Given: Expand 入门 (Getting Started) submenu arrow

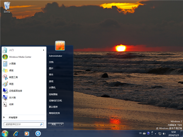Looking at the screenshot, I should point(43,50).
